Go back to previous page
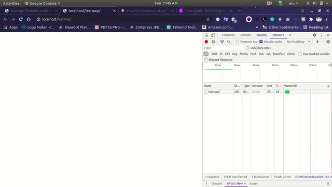 click(x=5, y=19)
